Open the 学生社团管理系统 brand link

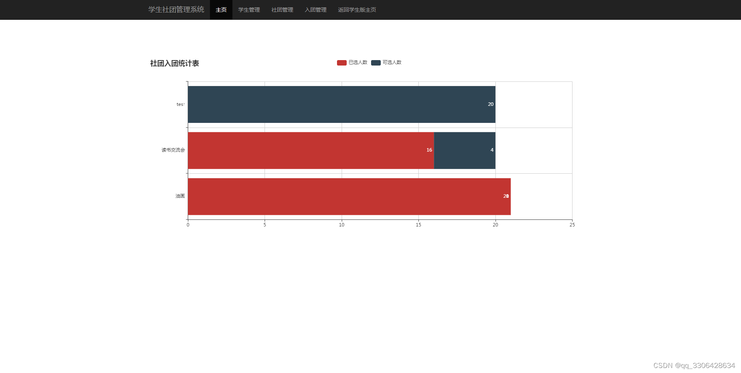[x=176, y=9]
